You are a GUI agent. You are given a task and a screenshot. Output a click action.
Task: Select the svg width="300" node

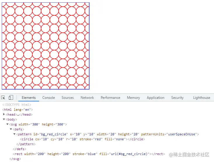tap(38, 124)
